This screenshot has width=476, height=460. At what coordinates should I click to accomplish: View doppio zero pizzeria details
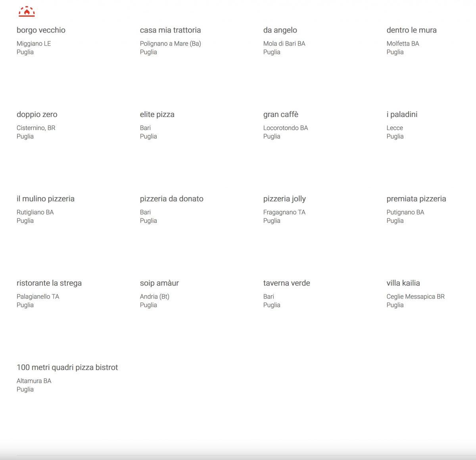tap(37, 115)
